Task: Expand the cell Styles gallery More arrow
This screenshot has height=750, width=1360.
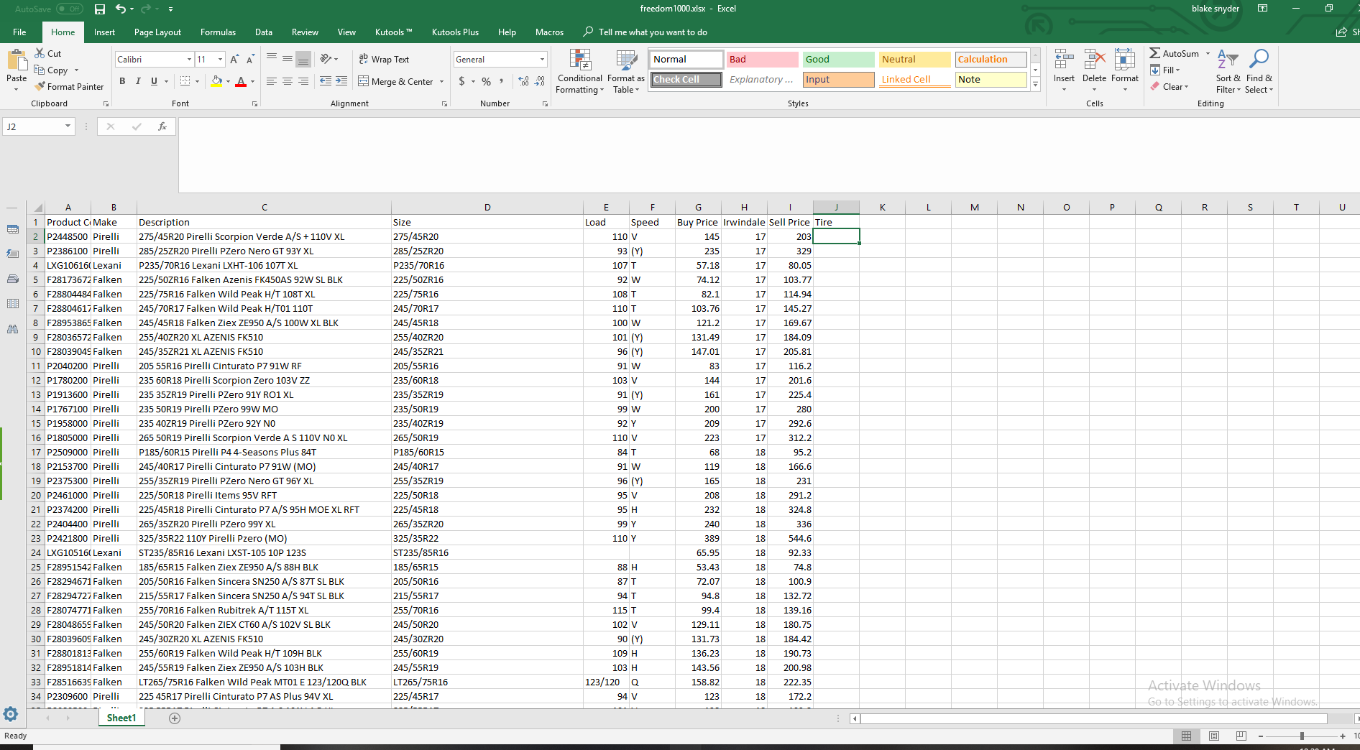Action: tap(1036, 85)
